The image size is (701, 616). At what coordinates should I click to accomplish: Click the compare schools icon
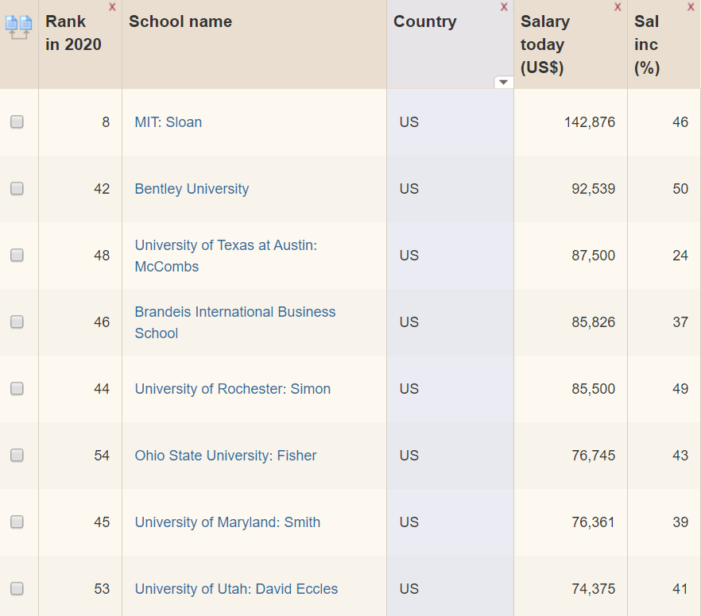[19, 27]
